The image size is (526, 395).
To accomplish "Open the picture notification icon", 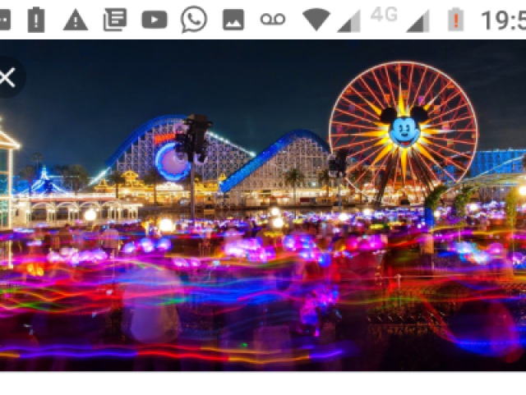I will tap(233, 20).
